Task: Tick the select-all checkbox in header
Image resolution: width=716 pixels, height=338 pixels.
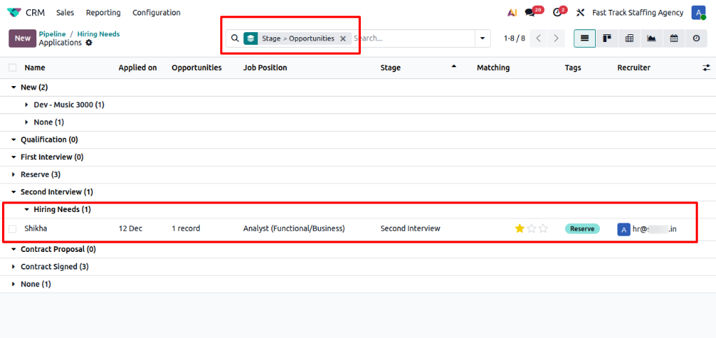Action: pyautogui.click(x=13, y=68)
